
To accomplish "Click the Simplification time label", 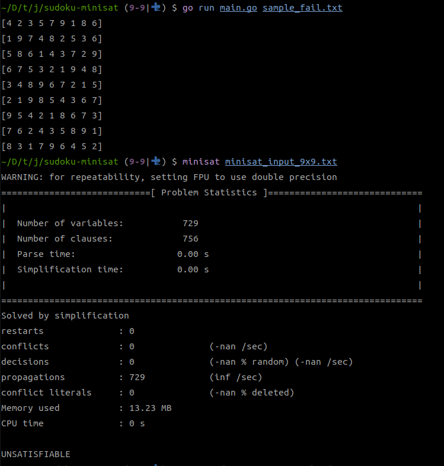I will coord(70,269).
